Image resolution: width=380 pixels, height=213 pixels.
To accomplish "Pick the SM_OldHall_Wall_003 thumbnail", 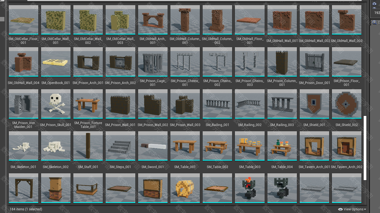I will click(x=347, y=20).
